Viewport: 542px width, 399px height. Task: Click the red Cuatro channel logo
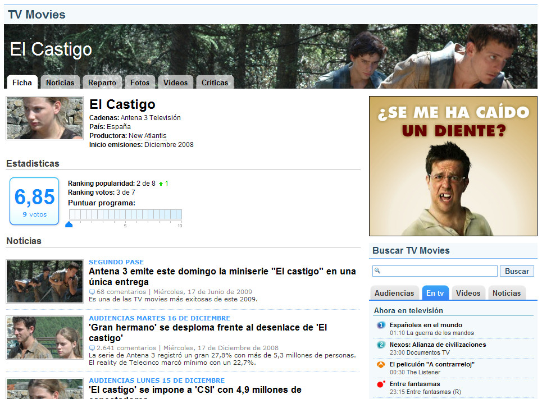pyautogui.click(x=381, y=384)
